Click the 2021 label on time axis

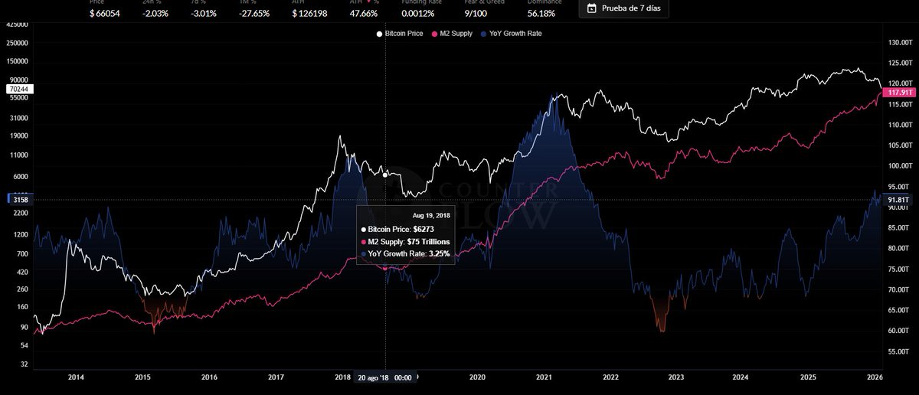click(544, 377)
